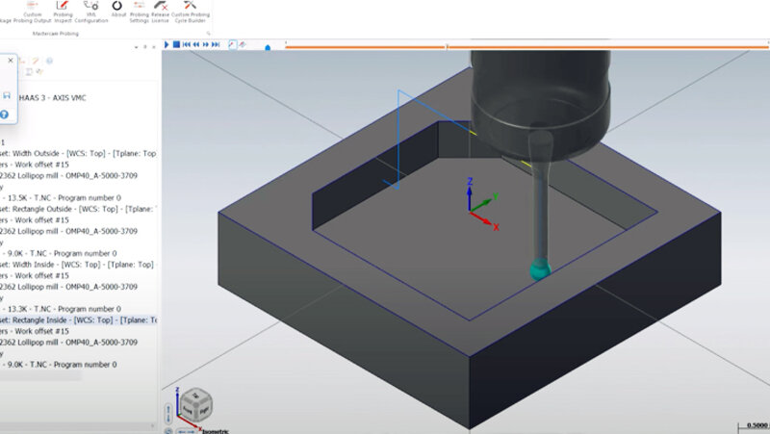Open Probing Settings

(140, 11)
